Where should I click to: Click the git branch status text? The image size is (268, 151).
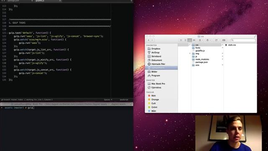click(27, 100)
